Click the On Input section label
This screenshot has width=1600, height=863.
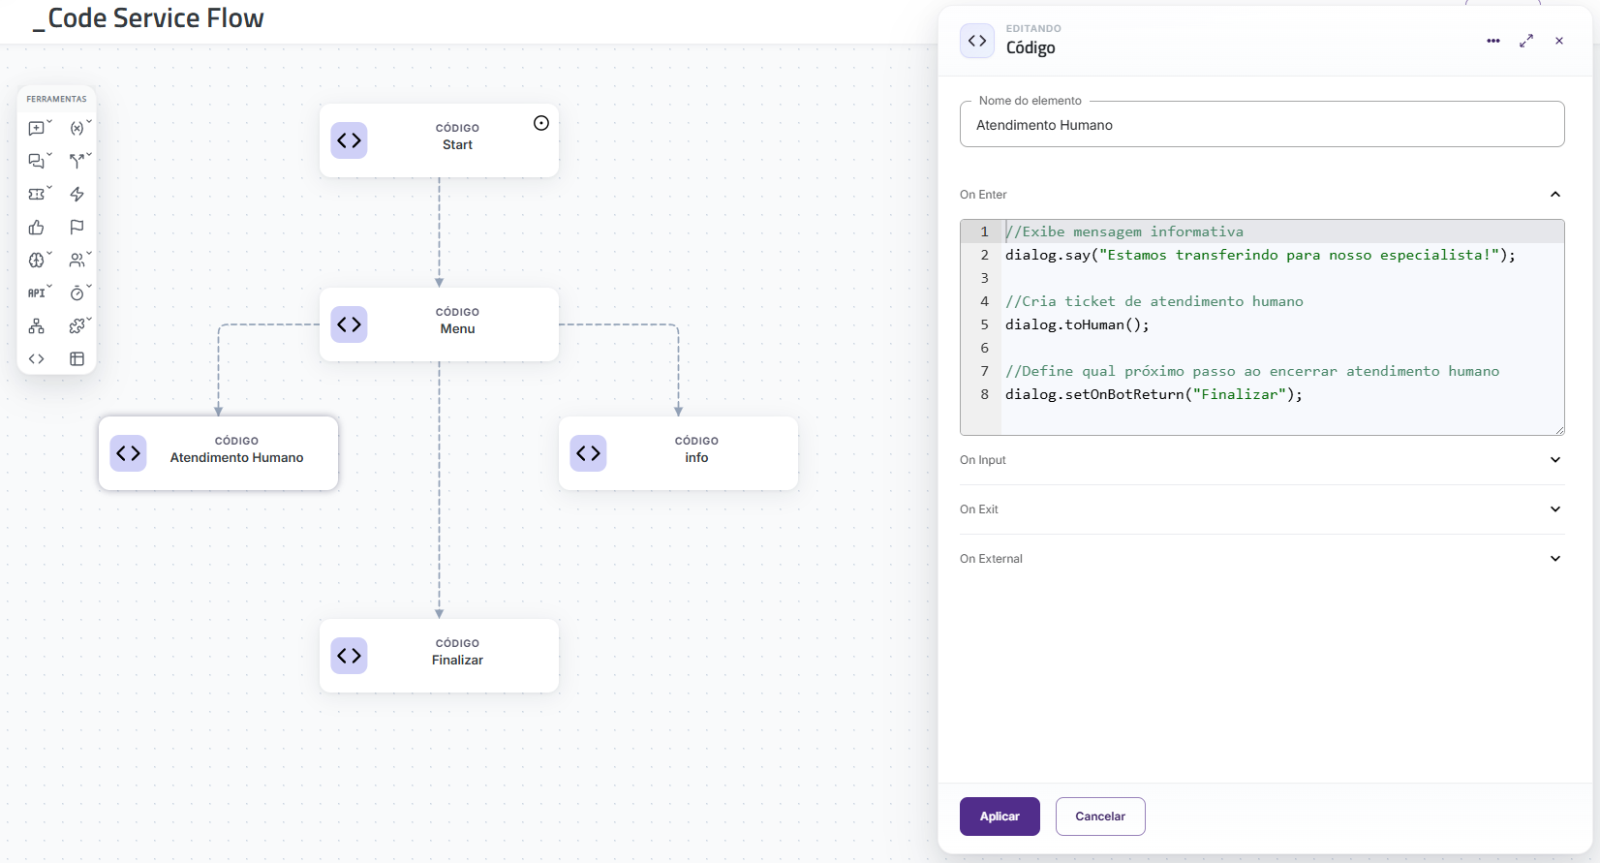982,460
